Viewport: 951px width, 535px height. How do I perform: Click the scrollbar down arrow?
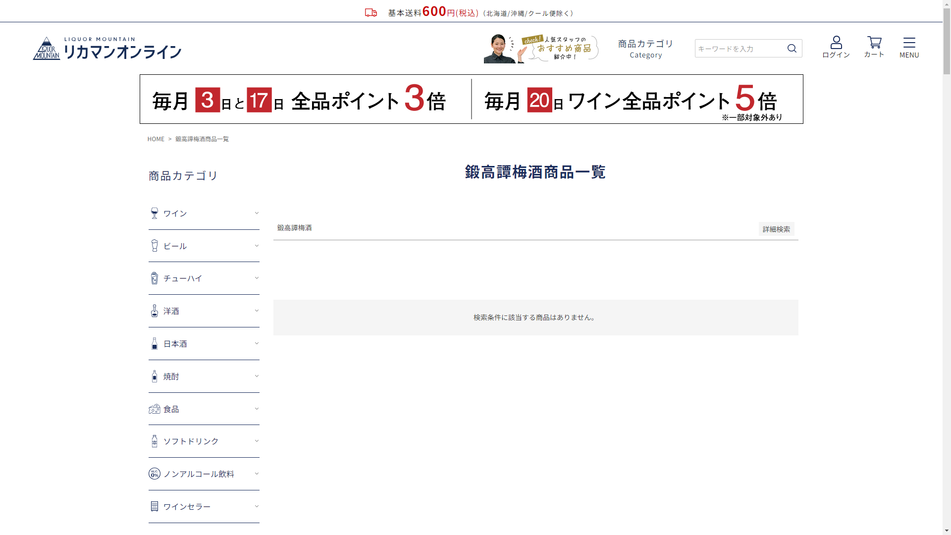pyautogui.click(x=947, y=531)
